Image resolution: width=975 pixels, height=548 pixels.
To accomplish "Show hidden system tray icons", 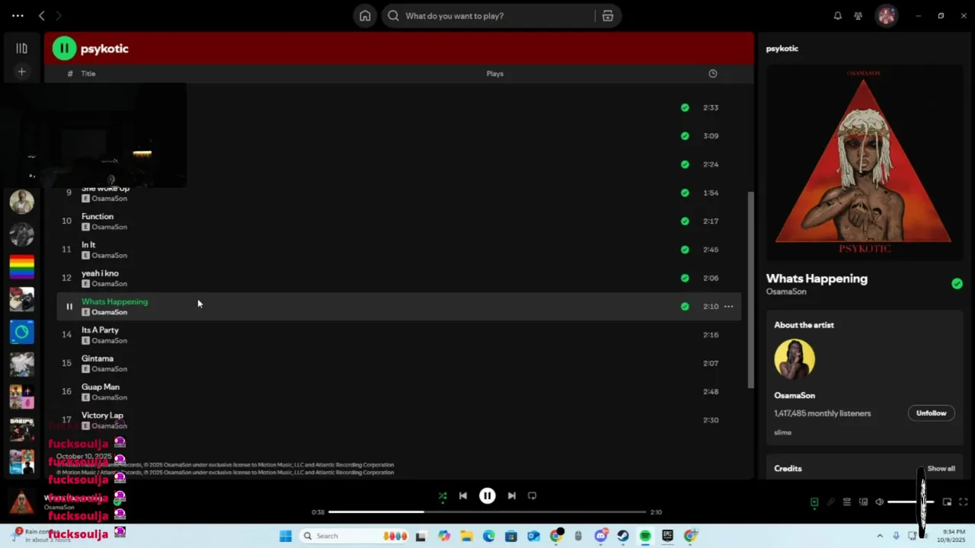I will pyautogui.click(x=880, y=536).
